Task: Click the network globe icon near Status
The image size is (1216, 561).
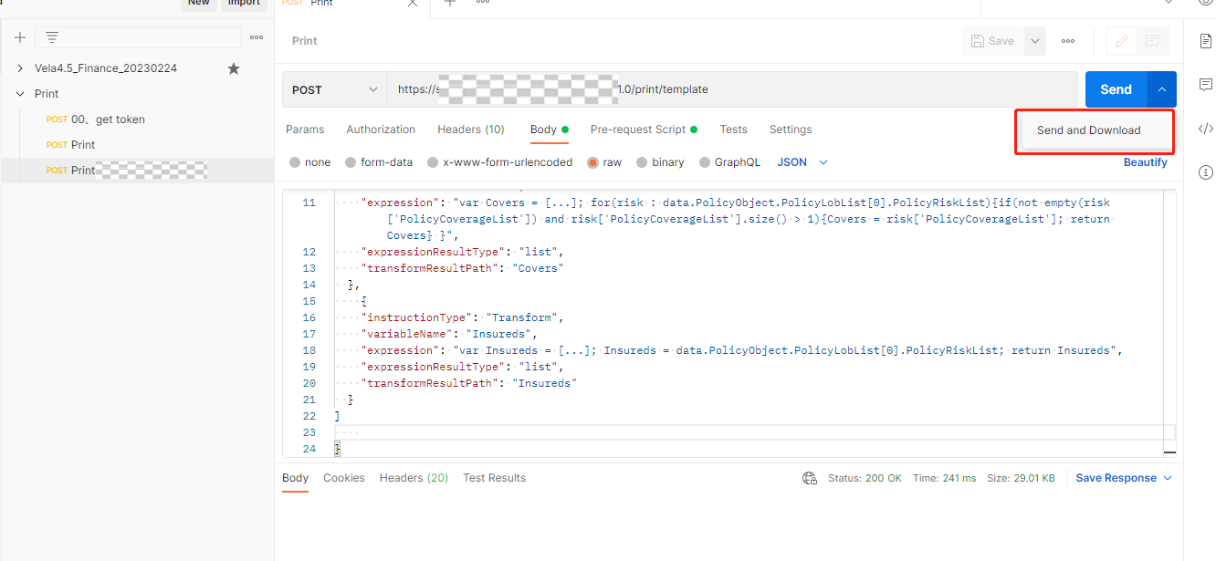Action: point(809,478)
